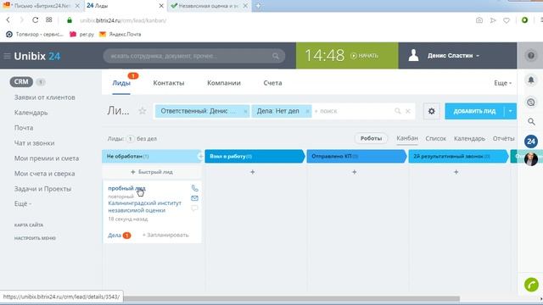The height and width of the screenshot is (305, 543).
Task: Open 'Дела' counter on lead card
Action: coord(119,236)
